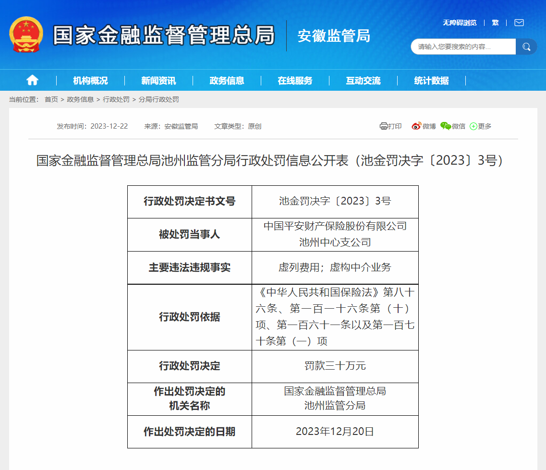Viewport: 546px width, 470px height.
Task: Focus the search input field
Action: [463, 47]
